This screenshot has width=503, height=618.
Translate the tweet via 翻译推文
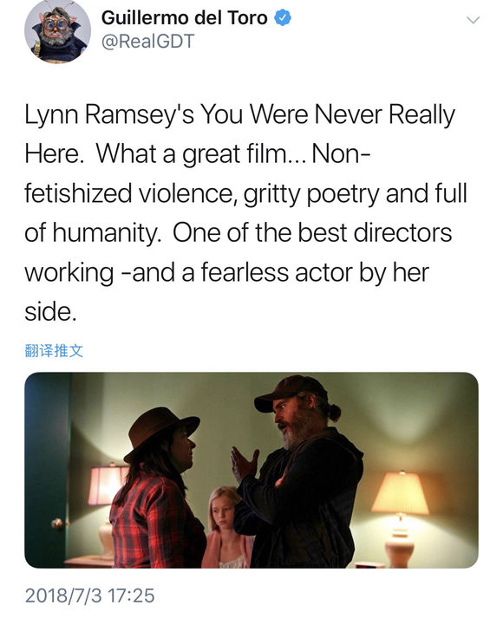54,350
